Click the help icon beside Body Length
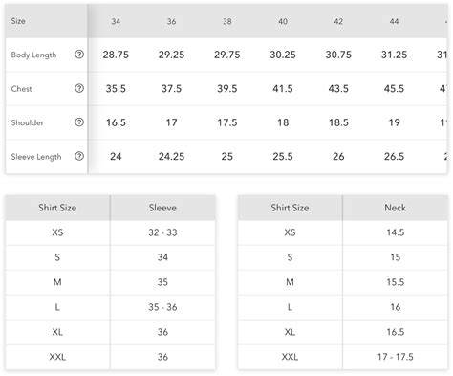Viewport: 453px width, 376px height. 79,55
